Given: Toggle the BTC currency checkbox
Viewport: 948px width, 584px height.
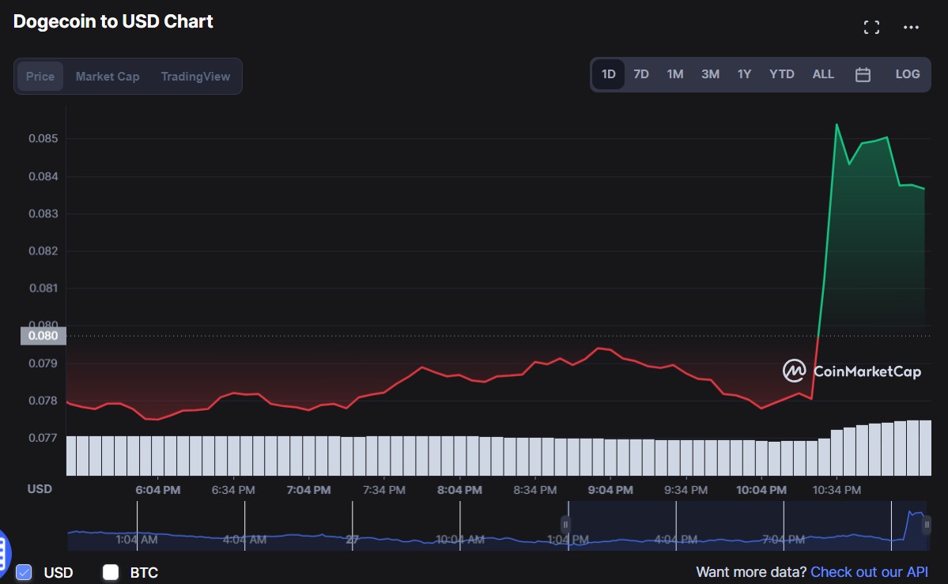Looking at the screenshot, I should (111, 572).
